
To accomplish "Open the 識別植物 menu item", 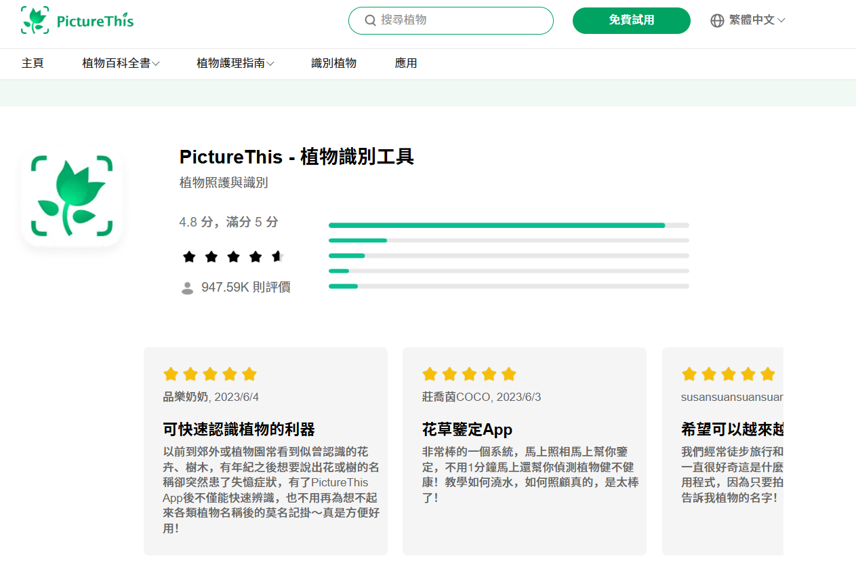I will [x=333, y=63].
